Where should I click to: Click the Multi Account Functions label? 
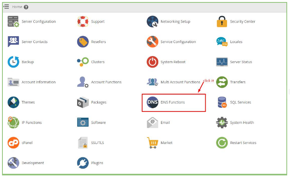coord(180,82)
